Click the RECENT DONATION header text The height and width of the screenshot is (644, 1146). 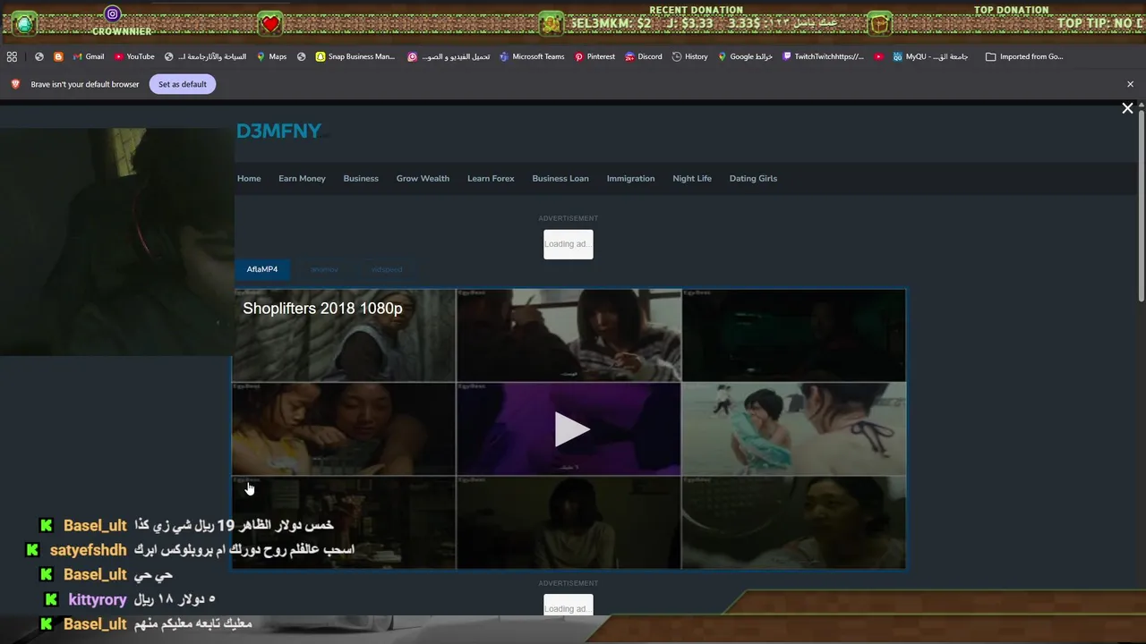pyautogui.click(x=696, y=10)
